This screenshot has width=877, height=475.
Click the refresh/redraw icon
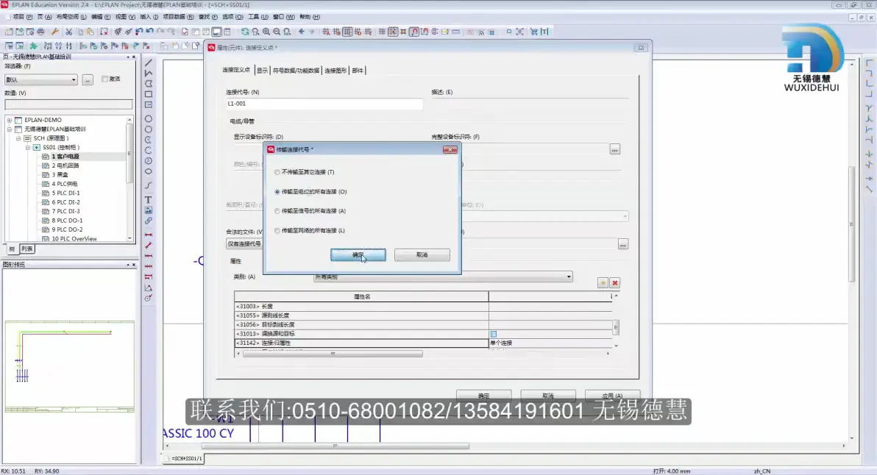coord(245,32)
